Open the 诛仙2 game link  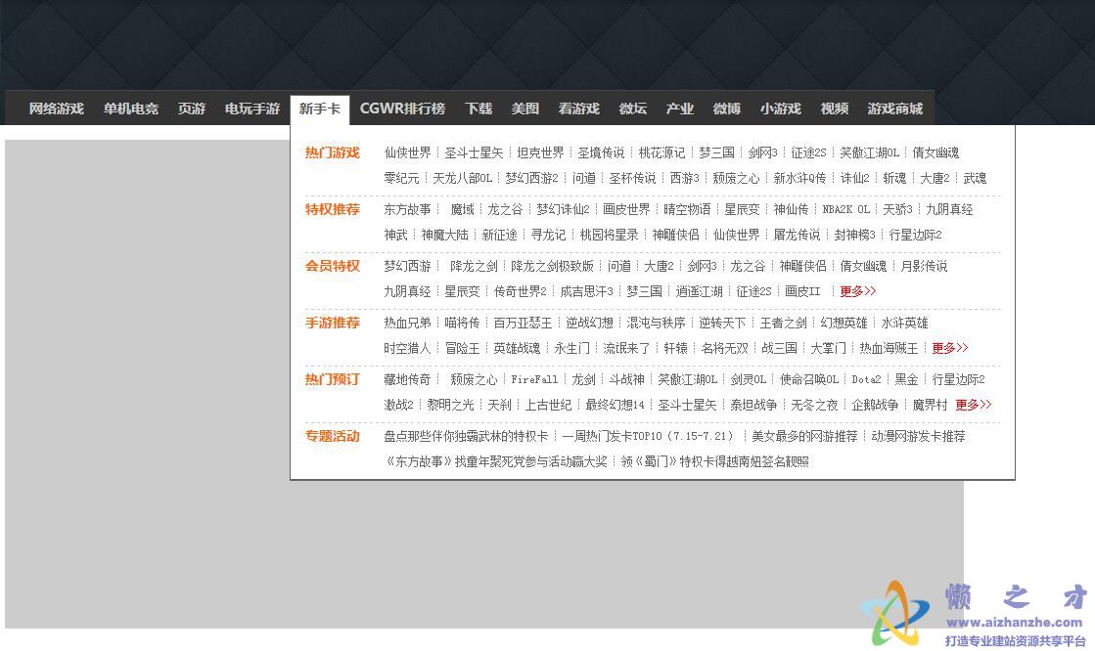(x=855, y=179)
